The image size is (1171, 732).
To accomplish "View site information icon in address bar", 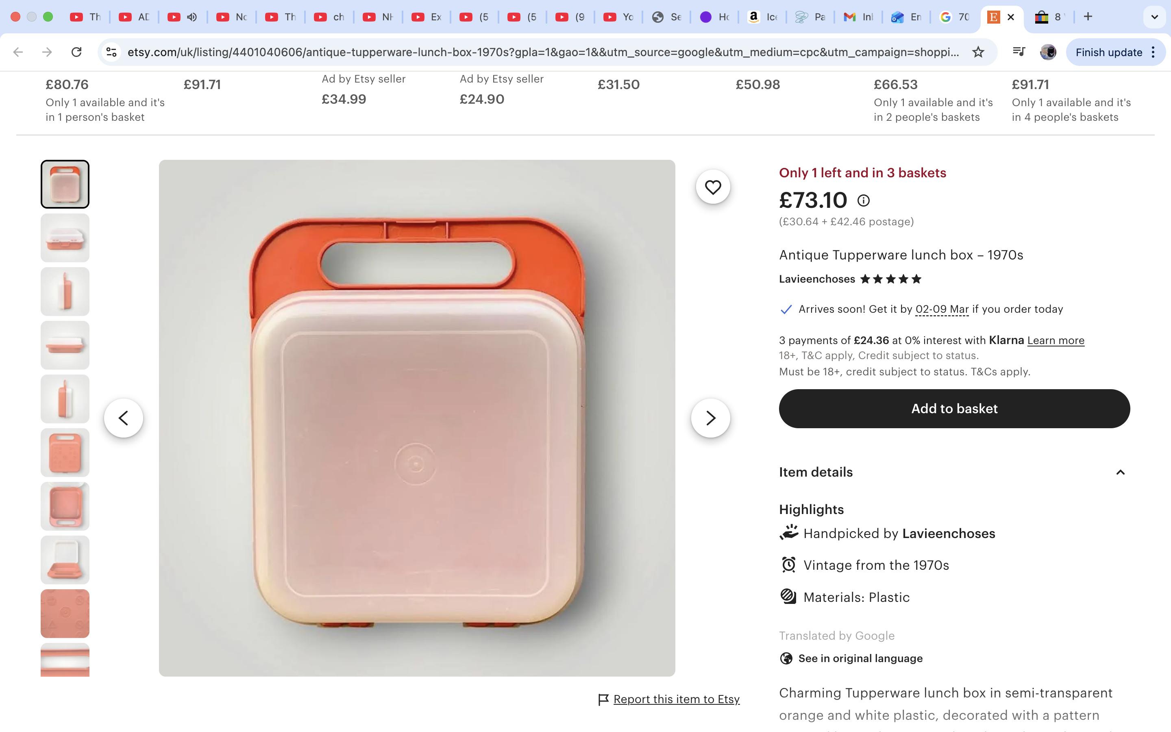I will 112,52.
